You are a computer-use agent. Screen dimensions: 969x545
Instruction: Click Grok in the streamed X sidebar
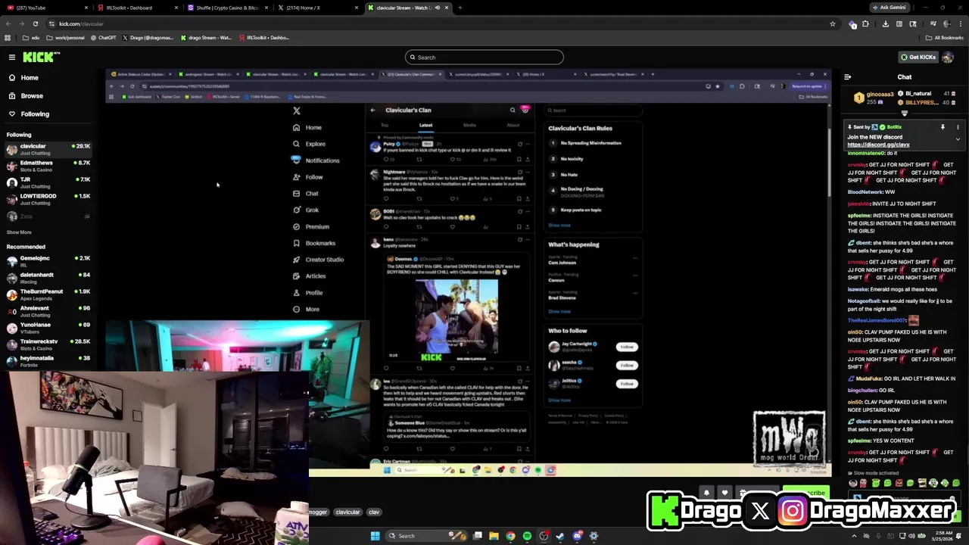tap(306, 210)
